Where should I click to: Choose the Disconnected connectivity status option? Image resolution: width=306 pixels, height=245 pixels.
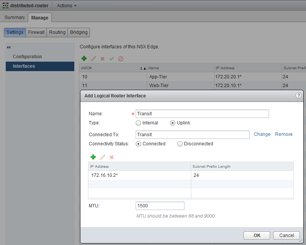180,144
